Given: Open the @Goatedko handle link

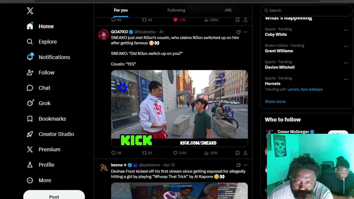Looking at the screenshot, I should (x=145, y=32).
